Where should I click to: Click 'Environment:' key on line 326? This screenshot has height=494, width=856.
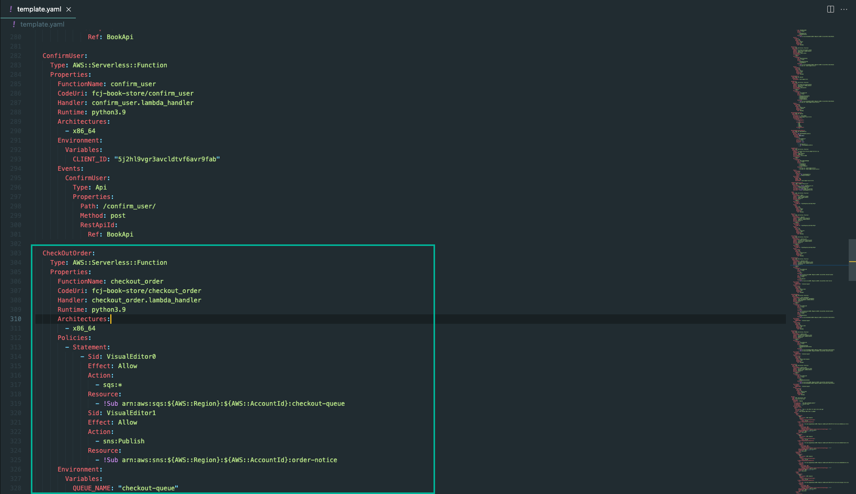pos(80,469)
